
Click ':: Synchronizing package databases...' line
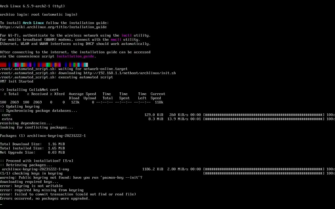(x=39, y=111)
